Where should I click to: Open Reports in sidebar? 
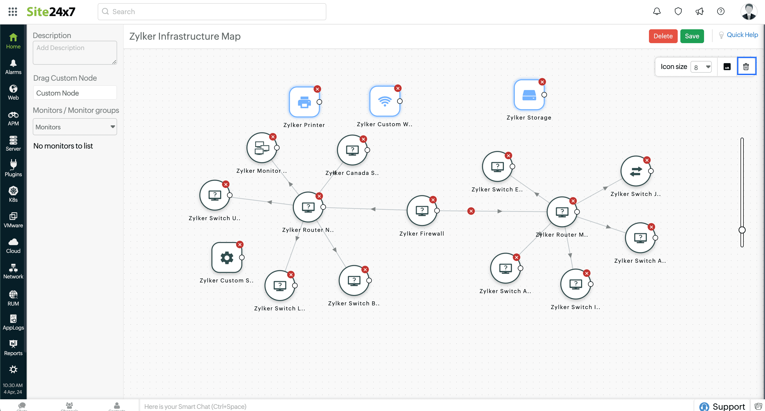click(13, 348)
